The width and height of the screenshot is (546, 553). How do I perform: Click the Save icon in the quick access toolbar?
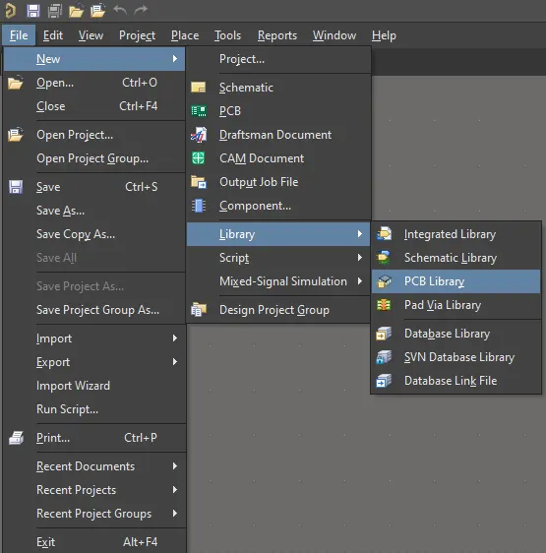[x=33, y=10]
